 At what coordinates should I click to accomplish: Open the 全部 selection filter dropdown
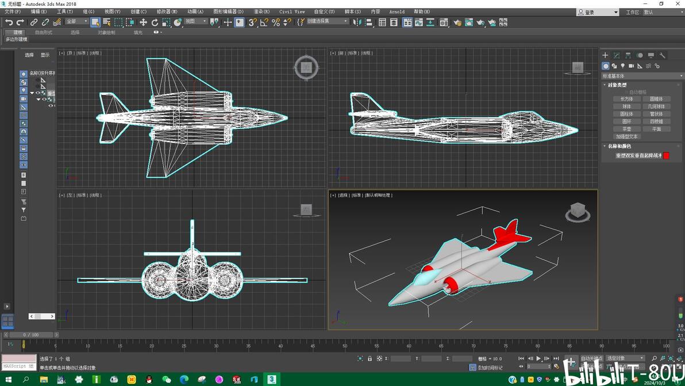point(76,21)
